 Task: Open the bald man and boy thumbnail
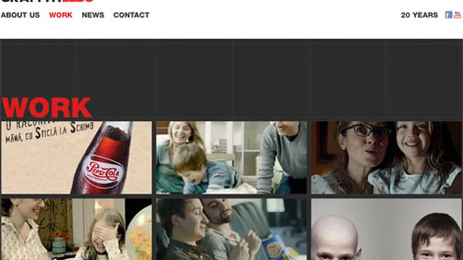coord(386,229)
